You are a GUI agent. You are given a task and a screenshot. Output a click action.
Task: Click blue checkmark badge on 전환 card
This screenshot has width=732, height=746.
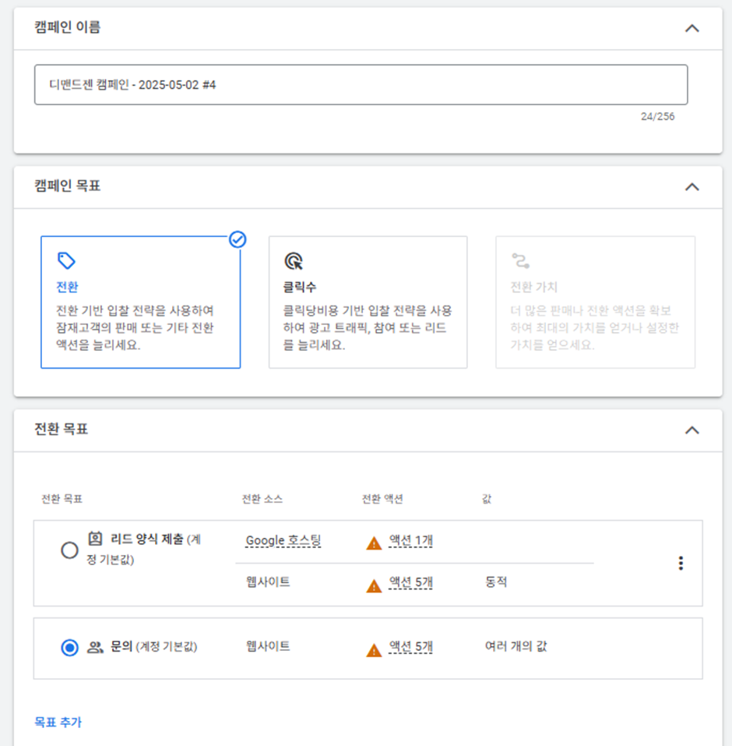(x=238, y=239)
